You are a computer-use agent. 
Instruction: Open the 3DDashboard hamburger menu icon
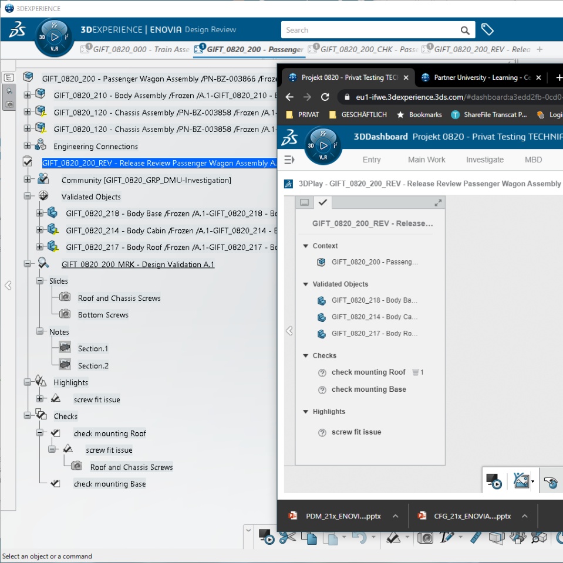(x=289, y=160)
